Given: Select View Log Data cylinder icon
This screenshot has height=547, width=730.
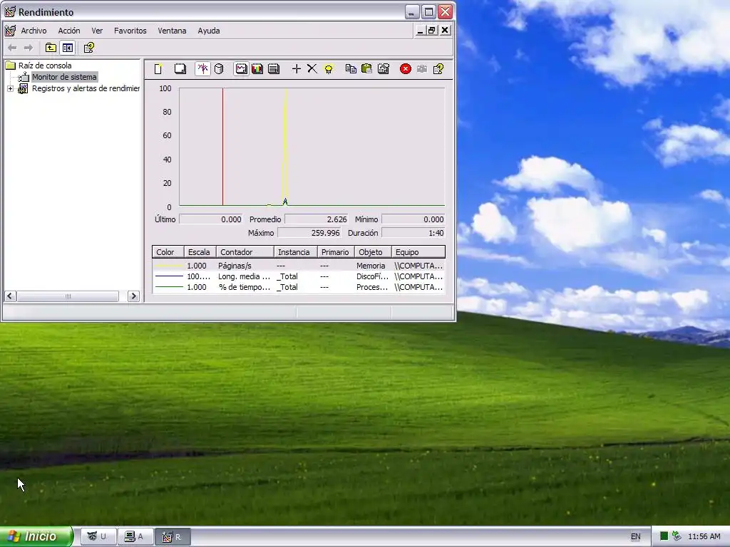Looking at the screenshot, I should point(219,69).
